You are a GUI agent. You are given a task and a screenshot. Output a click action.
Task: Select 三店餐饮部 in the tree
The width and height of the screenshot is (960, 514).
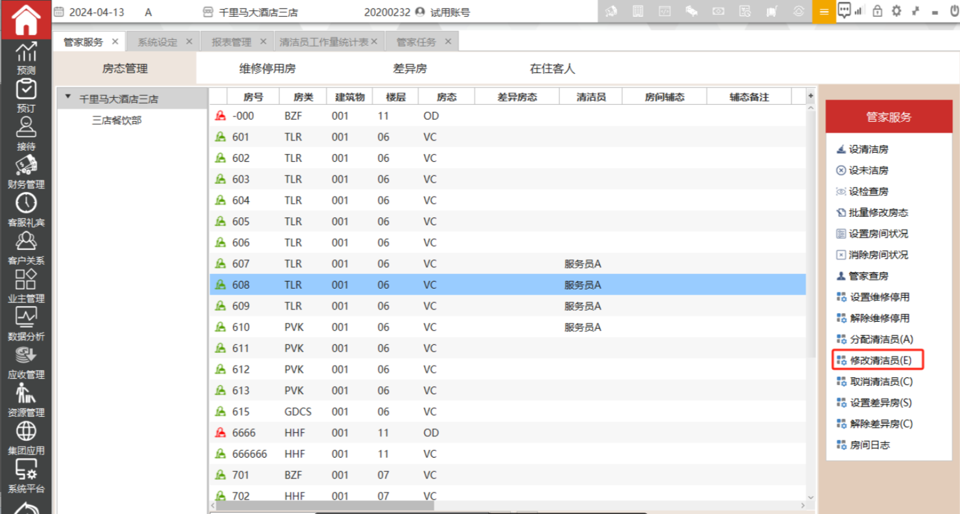pyautogui.click(x=117, y=120)
